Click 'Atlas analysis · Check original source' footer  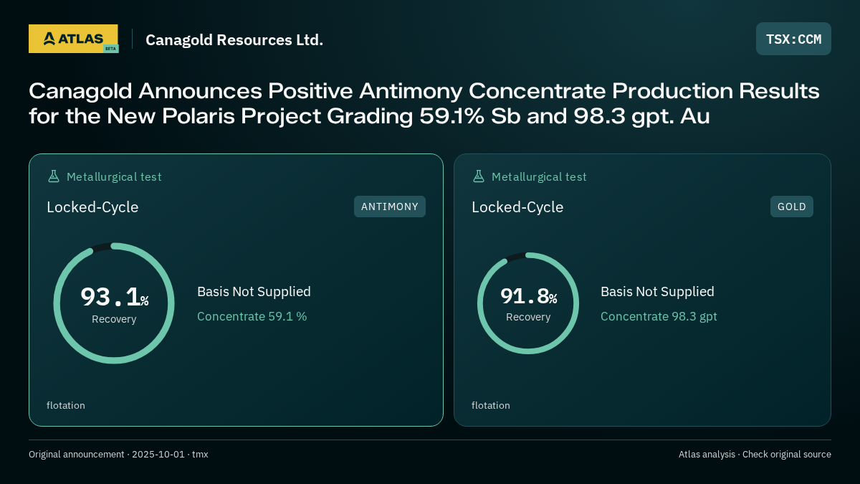point(755,454)
